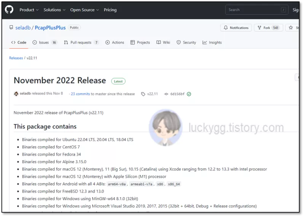Image resolution: width=304 pixels, height=217 pixels.
Task: Go back to Releases breadcrumb link
Action: tap(16, 58)
